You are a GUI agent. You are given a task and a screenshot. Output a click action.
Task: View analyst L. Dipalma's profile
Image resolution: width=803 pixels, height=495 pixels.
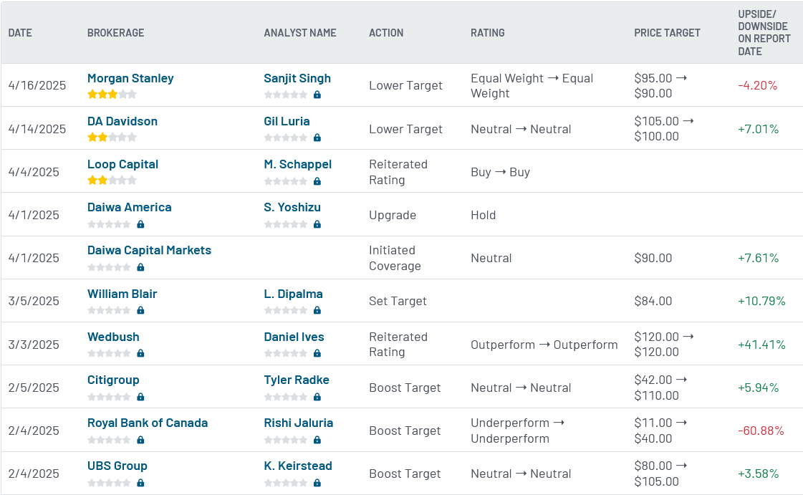tap(294, 294)
